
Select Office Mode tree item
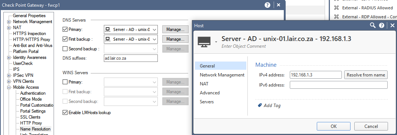(x=31, y=99)
